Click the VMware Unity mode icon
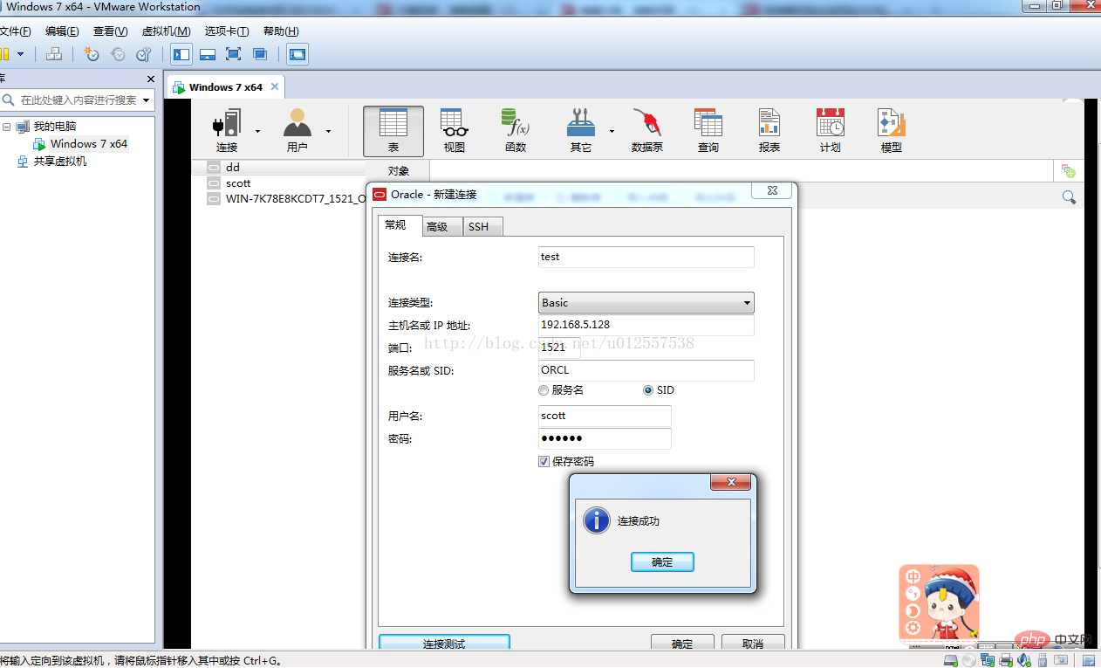This screenshot has width=1101, height=668. click(260, 54)
